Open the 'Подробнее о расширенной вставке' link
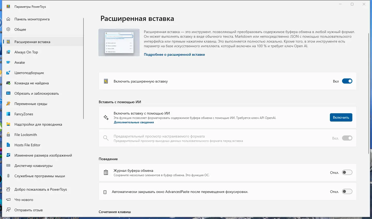The width and height of the screenshot is (372, 219). (174, 55)
